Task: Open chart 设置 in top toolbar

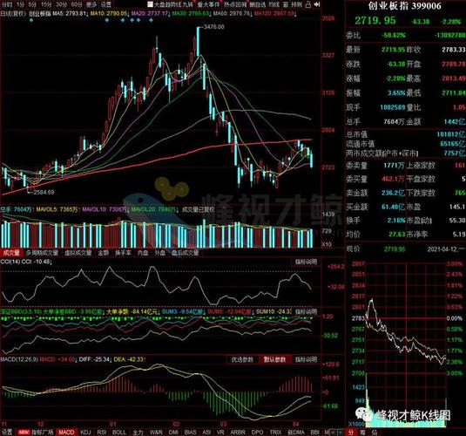Action: (x=105, y=4)
